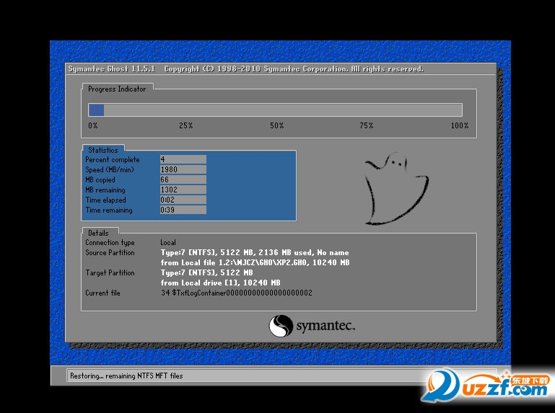Click the 100% scale label
Screen dimensions: 555x413
pyautogui.click(x=460, y=125)
